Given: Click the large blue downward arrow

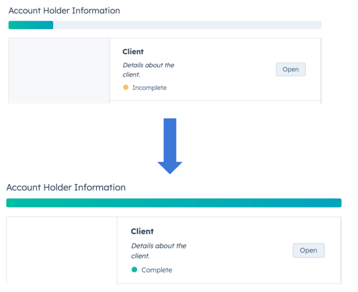Looking at the screenshot, I should point(170,146).
